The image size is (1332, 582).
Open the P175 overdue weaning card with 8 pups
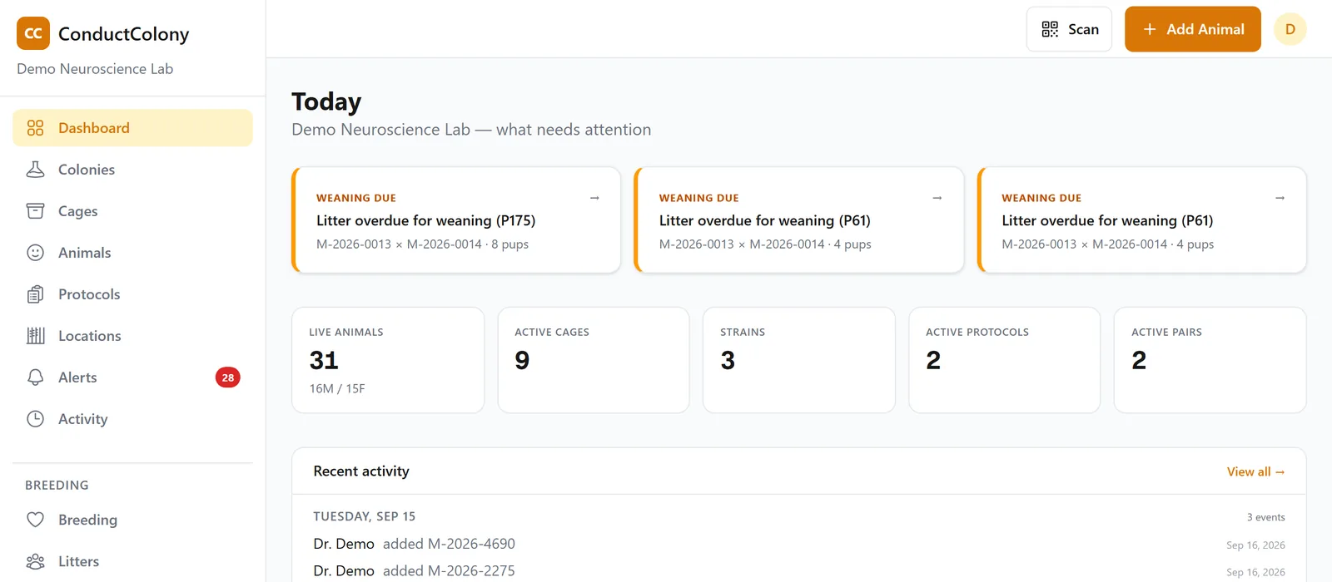point(456,219)
